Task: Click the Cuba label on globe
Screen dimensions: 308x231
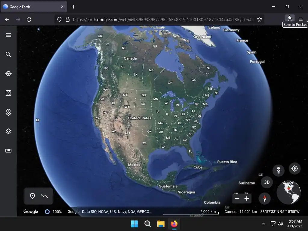Action: pos(198,167)
